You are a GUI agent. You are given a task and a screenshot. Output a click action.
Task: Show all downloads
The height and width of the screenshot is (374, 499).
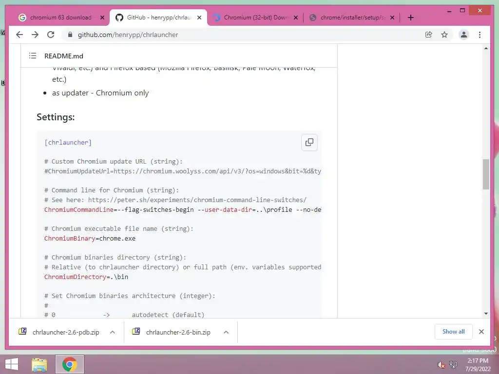pos(454,332)
